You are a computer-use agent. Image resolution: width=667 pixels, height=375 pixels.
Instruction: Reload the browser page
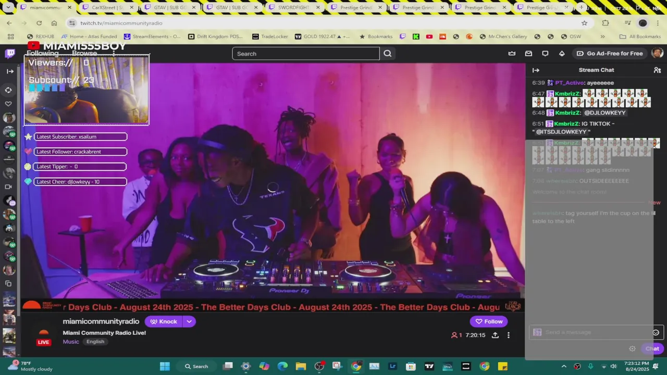click(x=39, y=23)
